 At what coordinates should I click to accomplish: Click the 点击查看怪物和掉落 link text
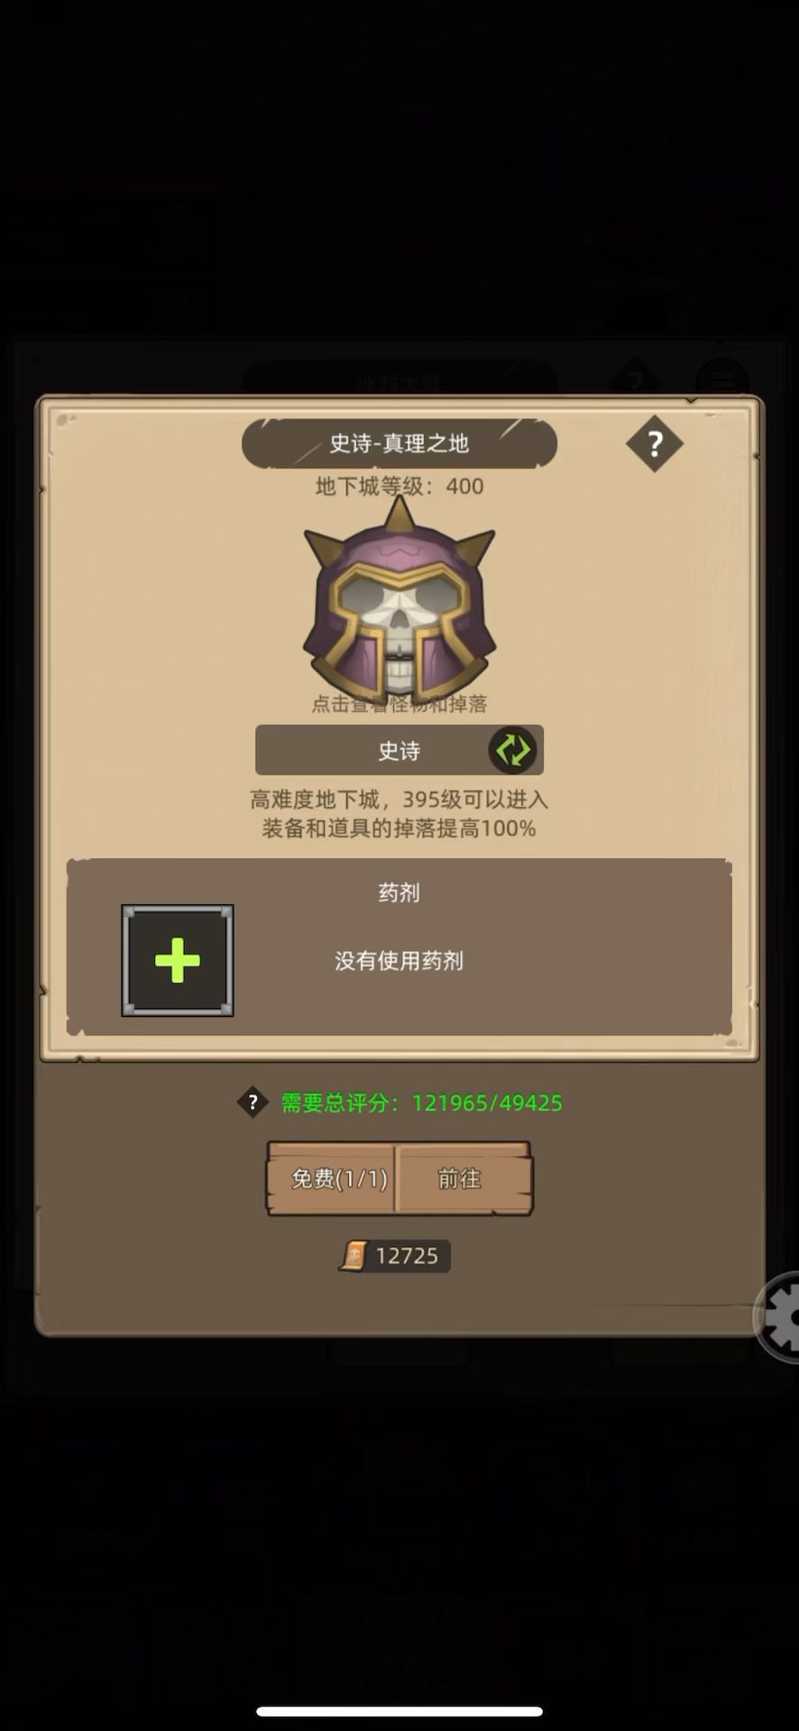pyautogui.click(x=399, y=704)
